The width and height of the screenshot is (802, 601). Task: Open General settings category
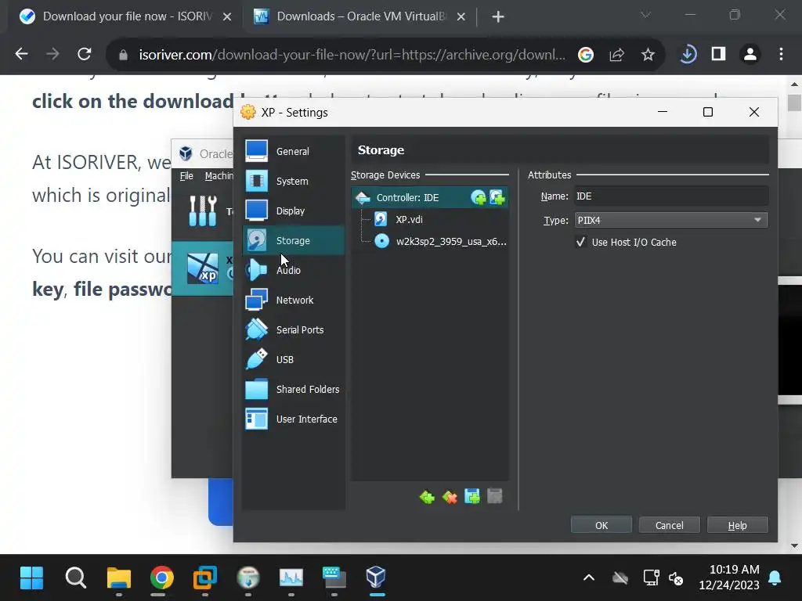[293, 151]
